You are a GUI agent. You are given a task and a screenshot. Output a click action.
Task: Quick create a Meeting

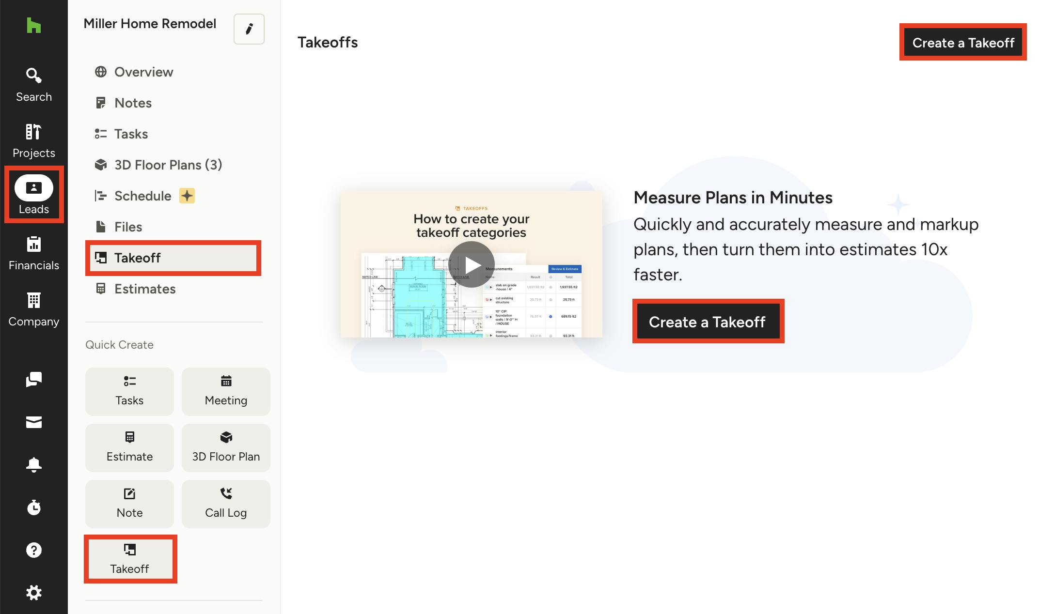point(225,391)
